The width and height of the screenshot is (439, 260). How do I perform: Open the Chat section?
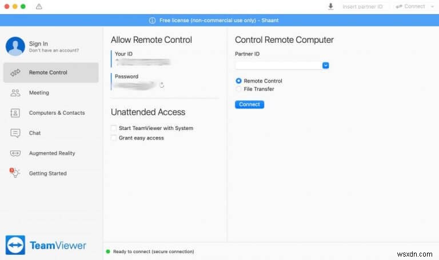click(x=51, y=133)
